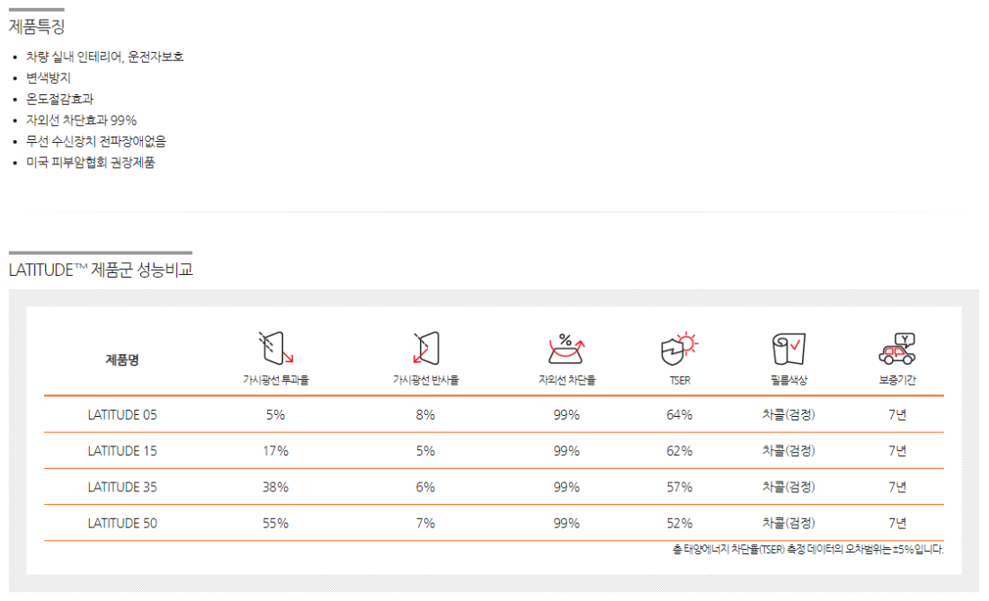
Task: Click 차콜(검정) in the LATITUDE 05 row
Action: click(x=789, y=414)
